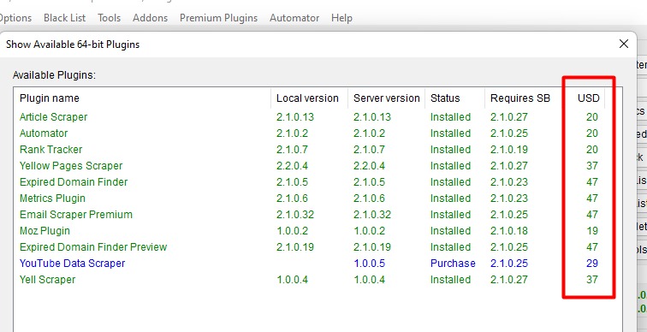Click Requires SB 2.1.0.19 for Rank Tracker
Viewport: 647px width, 332px height.
point(508,149)
